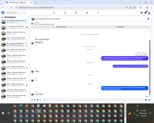
Task: Open the David conversation in chat list
Action: 14,39
